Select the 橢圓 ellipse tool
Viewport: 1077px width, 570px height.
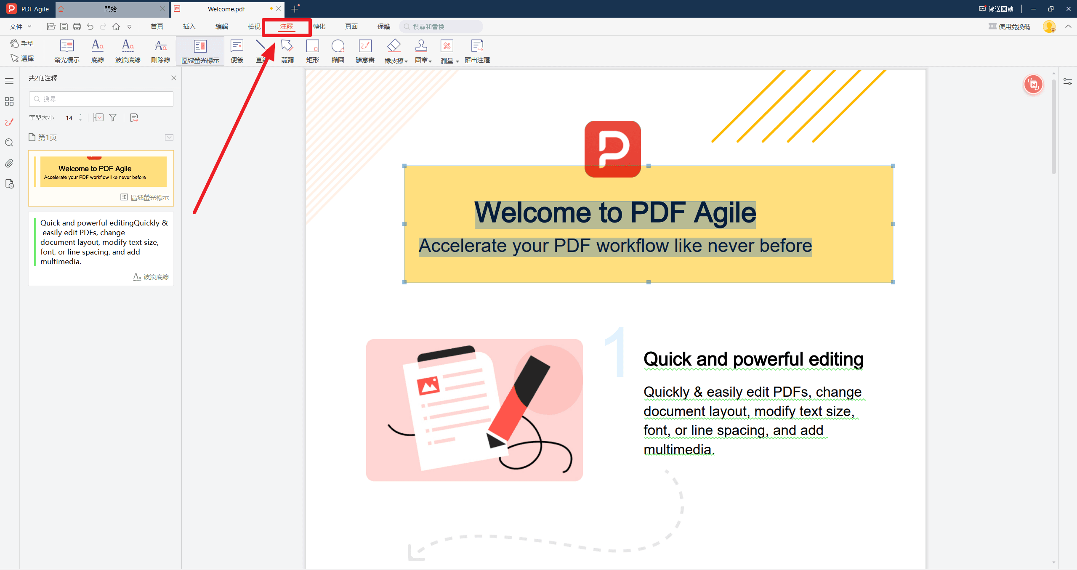[x=338, y=51]
